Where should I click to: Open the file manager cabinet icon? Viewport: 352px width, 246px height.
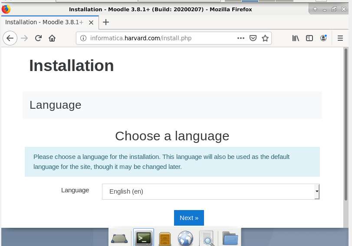(165, 238)
